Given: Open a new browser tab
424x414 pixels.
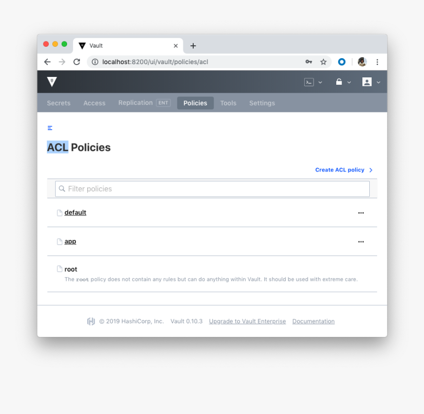Looking at the screenshot, I should 193,46.
